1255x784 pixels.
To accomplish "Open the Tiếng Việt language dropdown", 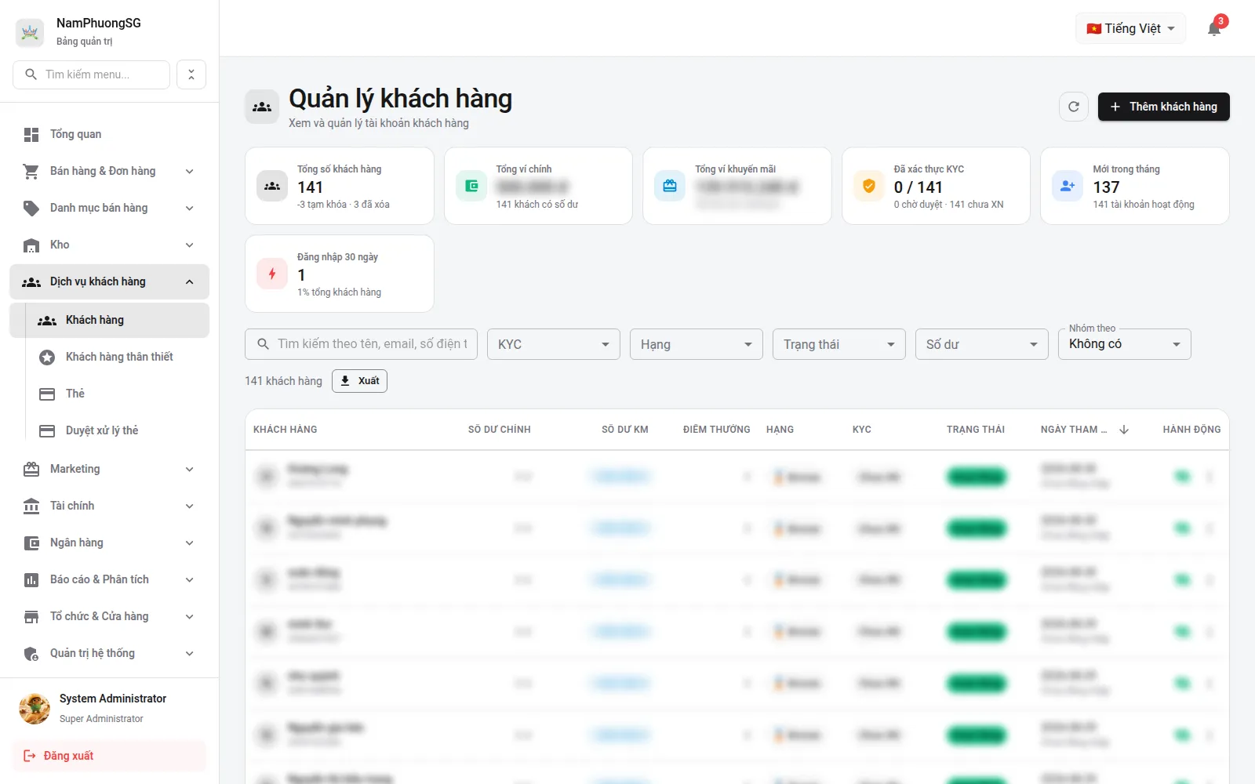I will (x=1130, y=28).
